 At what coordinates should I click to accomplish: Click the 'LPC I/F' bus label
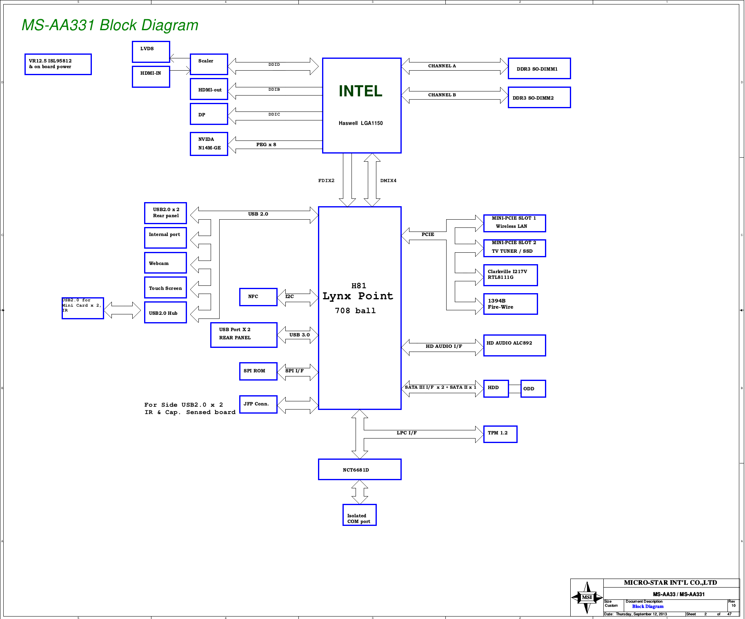407,433
